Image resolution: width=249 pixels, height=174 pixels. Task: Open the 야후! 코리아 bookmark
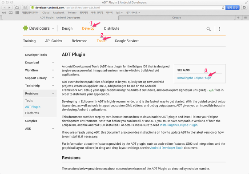pos(97,12)
